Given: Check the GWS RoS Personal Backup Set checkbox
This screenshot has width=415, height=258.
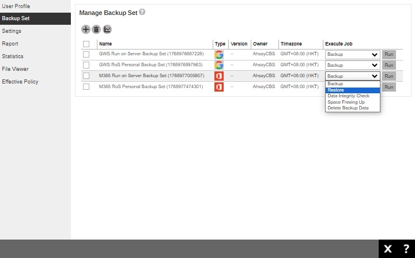Looking at the screenshot, I should [x=86, y=65].
